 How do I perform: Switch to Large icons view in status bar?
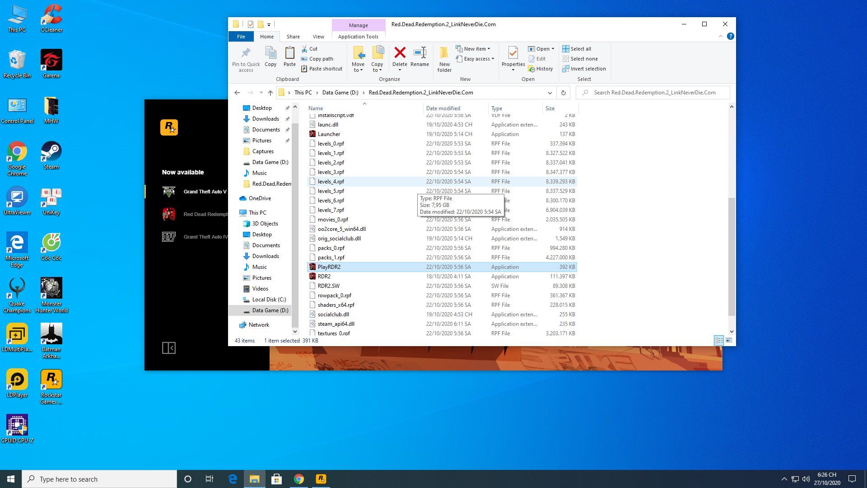[x=729, y=340]
